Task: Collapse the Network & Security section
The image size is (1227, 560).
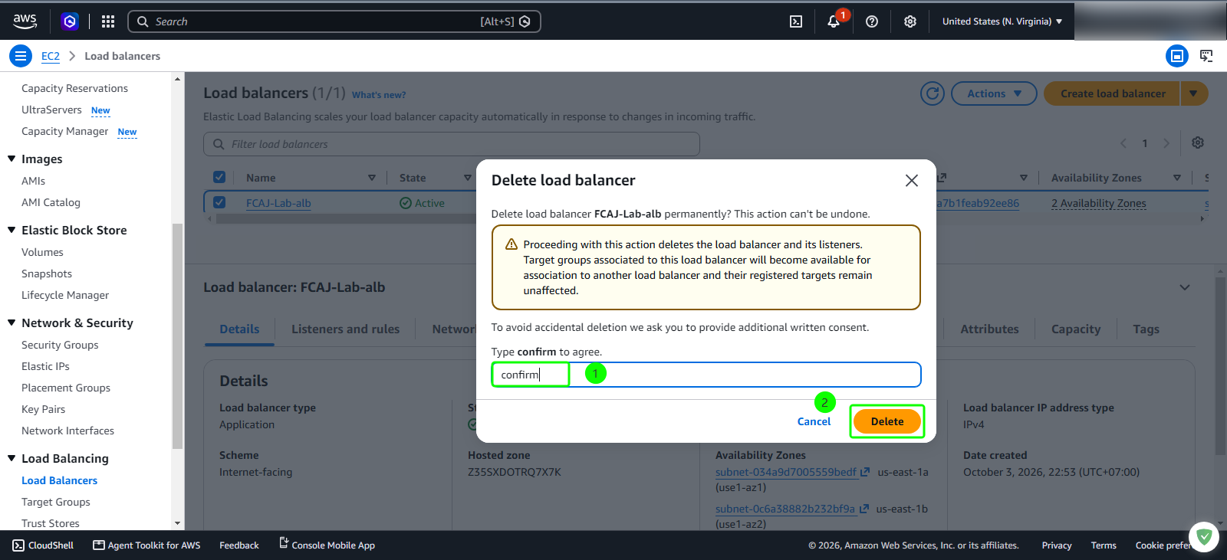Action: (x=12, y=323)
